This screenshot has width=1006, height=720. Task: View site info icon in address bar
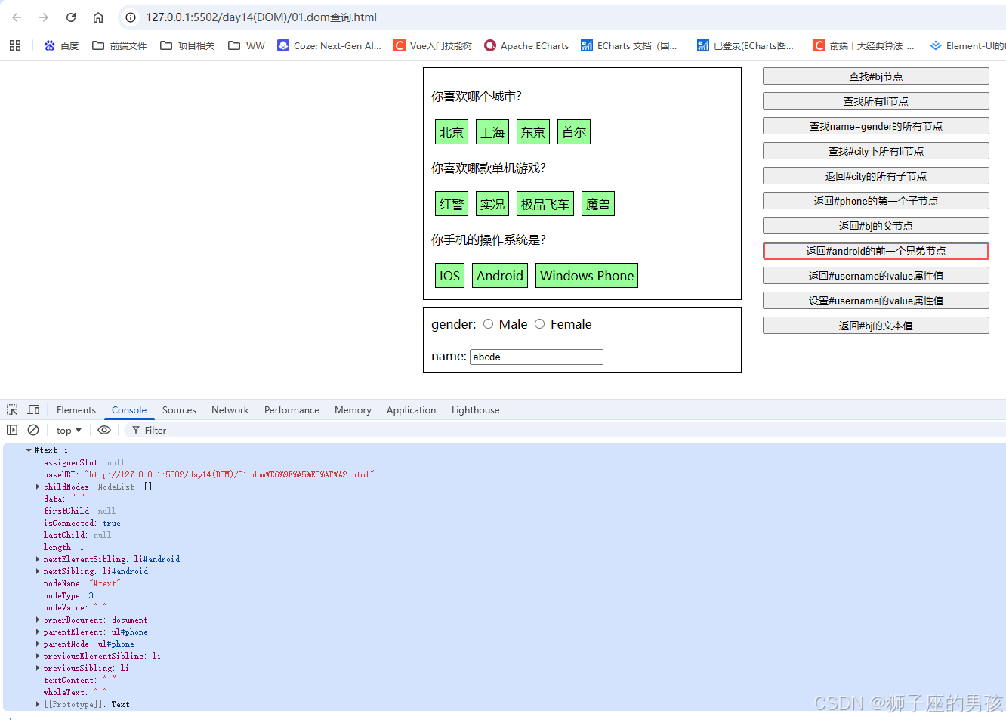point(131,17)
